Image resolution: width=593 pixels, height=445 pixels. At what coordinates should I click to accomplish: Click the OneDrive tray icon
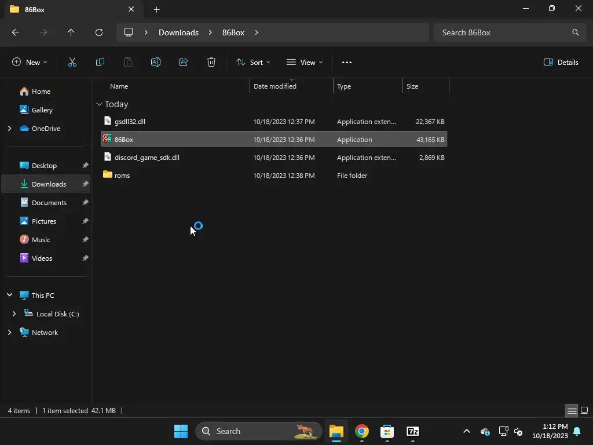click(x=485, y=431)
